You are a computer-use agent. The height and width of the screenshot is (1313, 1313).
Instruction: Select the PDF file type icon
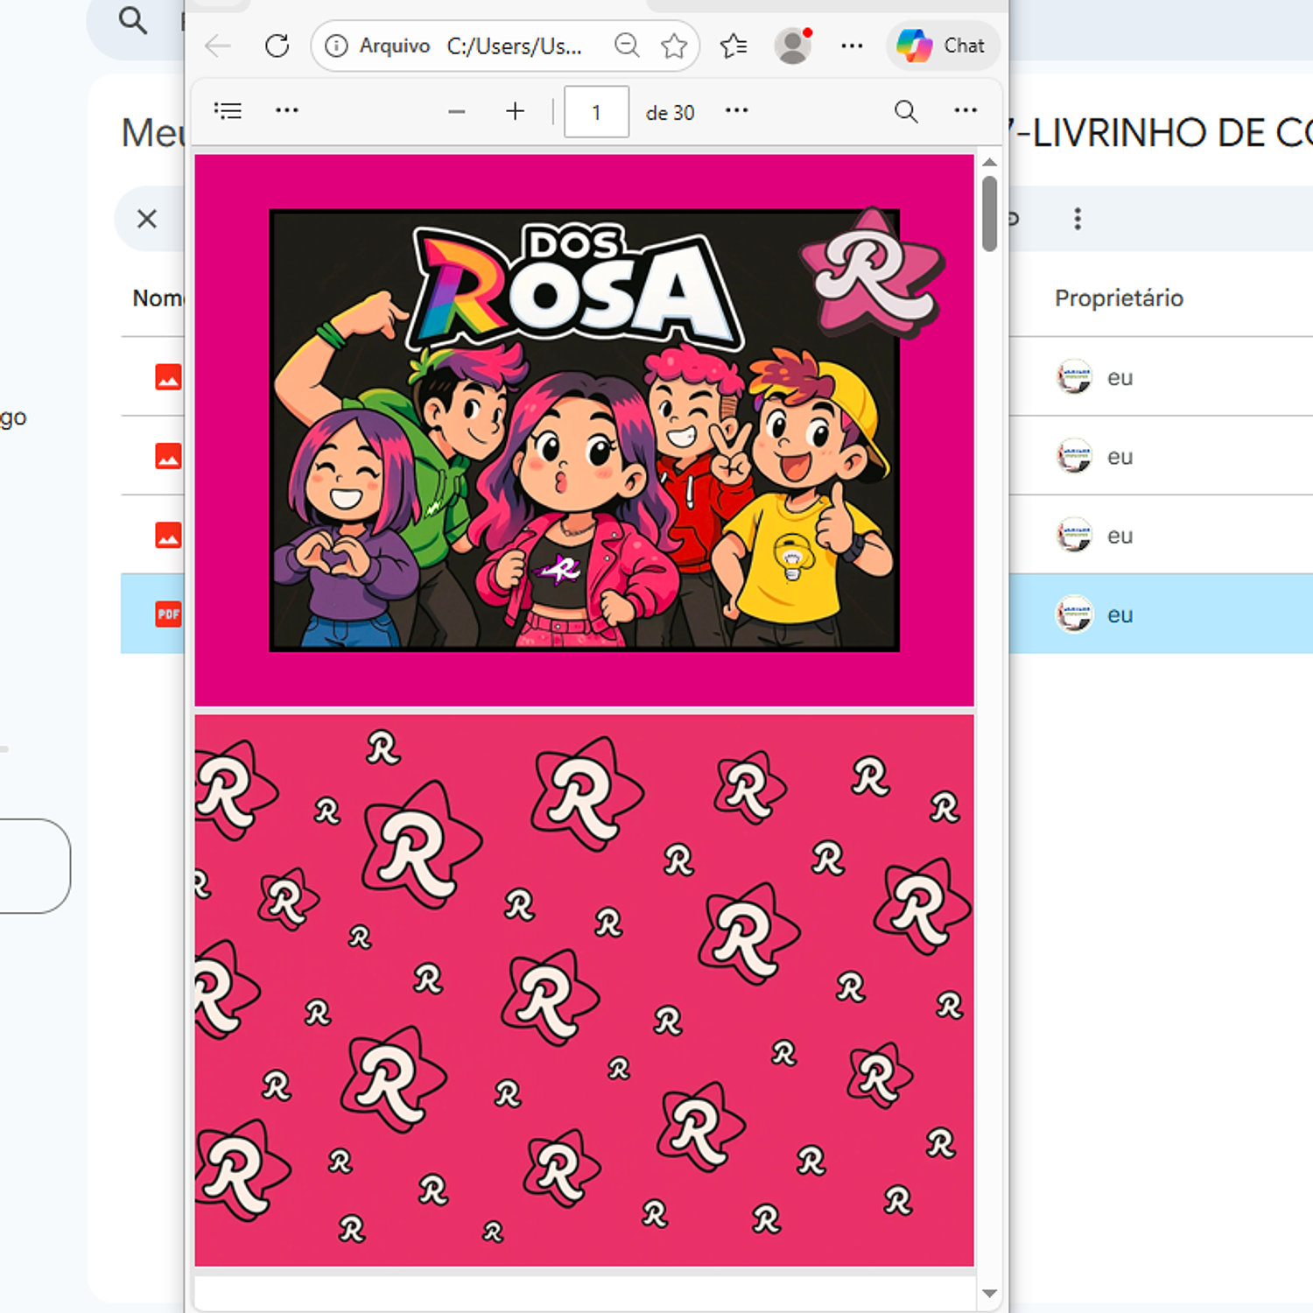click(x=169, y=614)
